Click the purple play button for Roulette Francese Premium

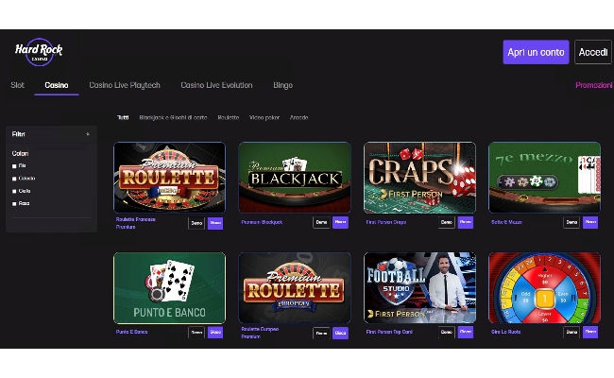[215, 223]
